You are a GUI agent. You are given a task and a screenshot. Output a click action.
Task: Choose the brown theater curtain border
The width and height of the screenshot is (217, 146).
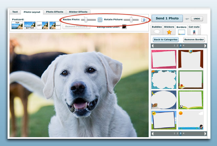[x=191, y=59]
